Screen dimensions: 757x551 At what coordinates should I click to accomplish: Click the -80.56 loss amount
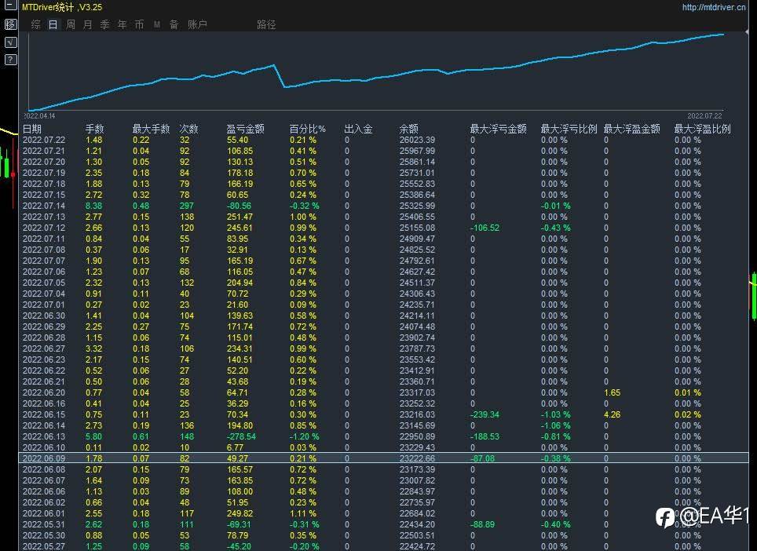pyautogui.click(x=240, y=206)
